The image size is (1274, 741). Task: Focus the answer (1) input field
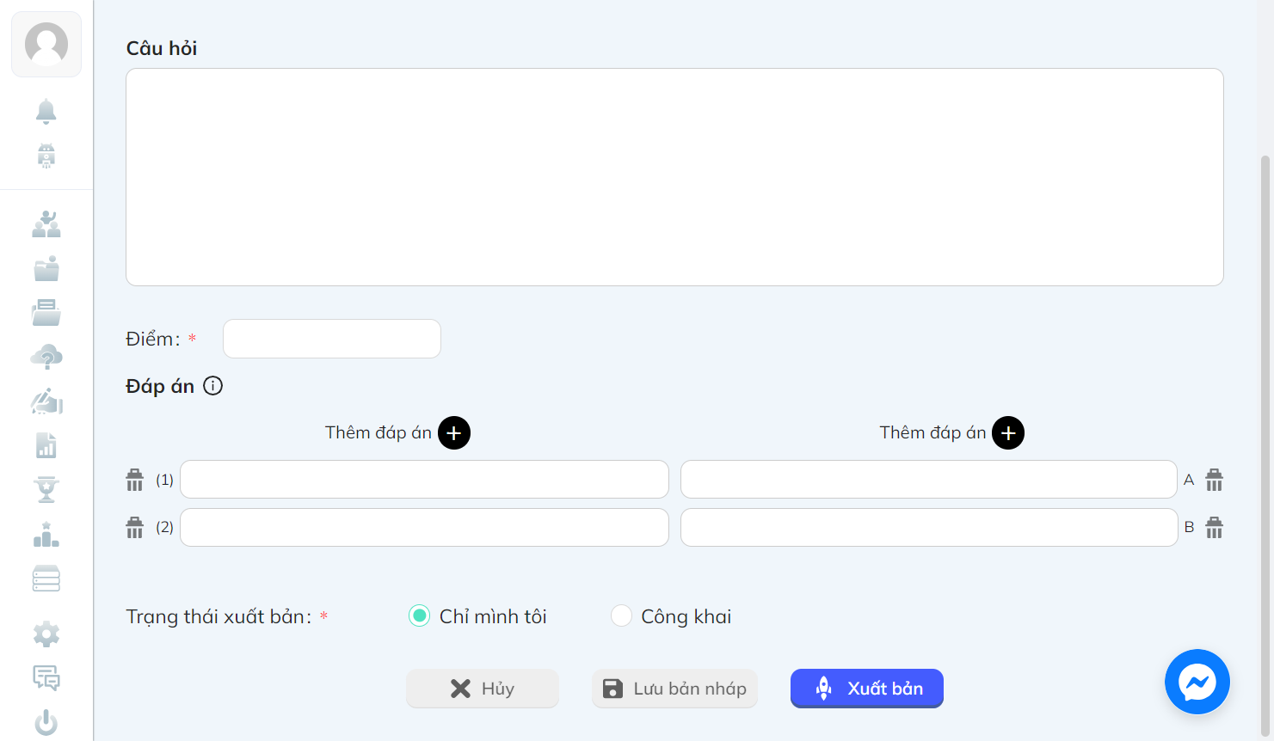[424, 479]
